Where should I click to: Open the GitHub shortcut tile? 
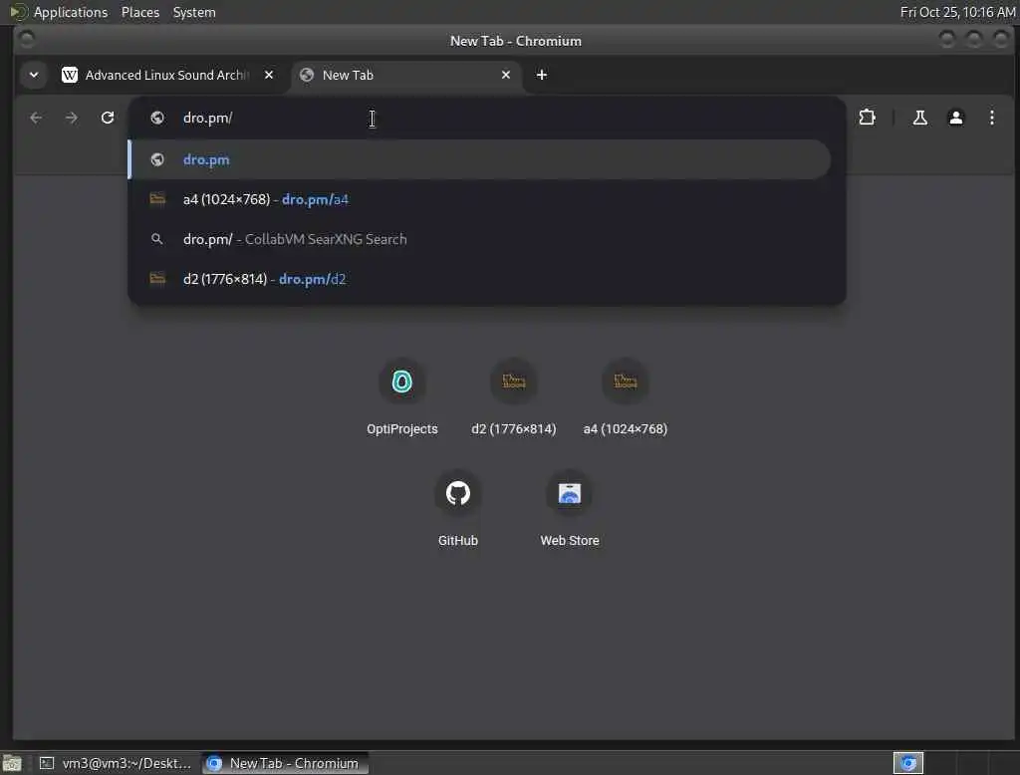pyautogui.click(x=457, y=508)
